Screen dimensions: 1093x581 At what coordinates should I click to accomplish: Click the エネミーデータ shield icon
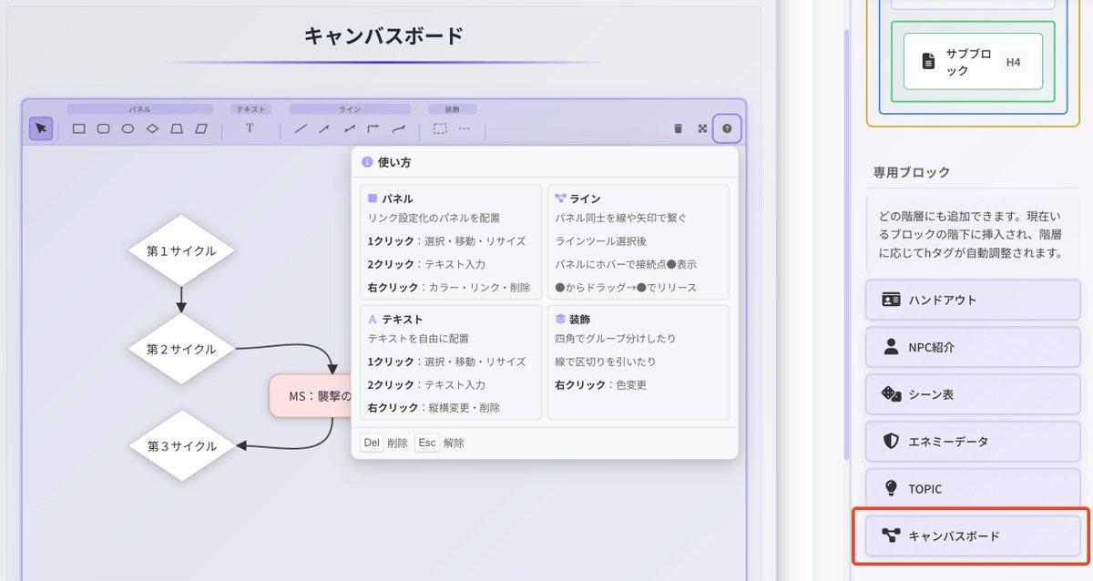point(891,442)
